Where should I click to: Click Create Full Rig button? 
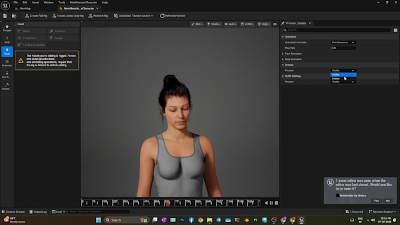pyautogui.click(x=36, y=16)
